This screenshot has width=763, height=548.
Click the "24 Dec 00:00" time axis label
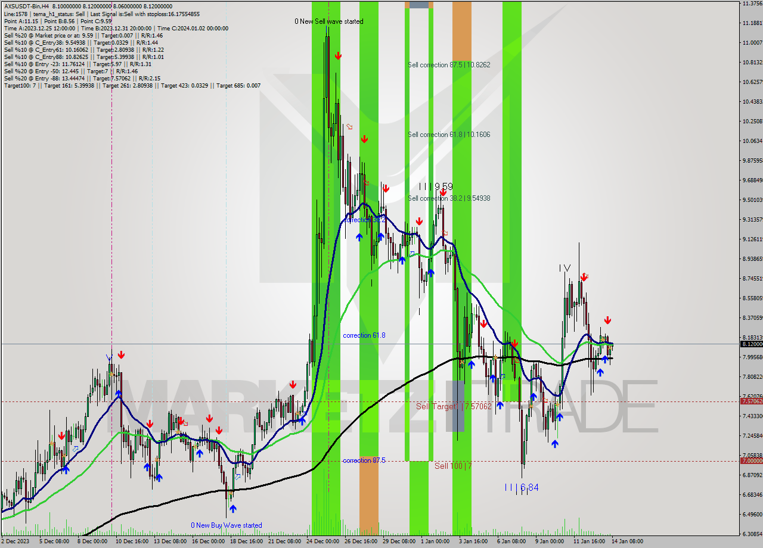click(x=324, y=541)
